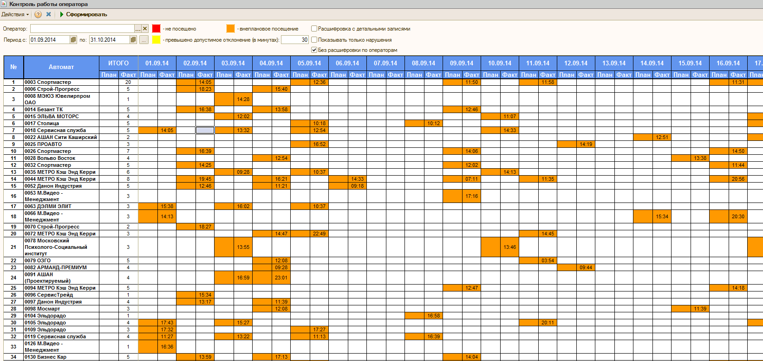This screenshot has width=763, height=361.
Task: Click the Автомат column header
Action: [x=61, y=67]
